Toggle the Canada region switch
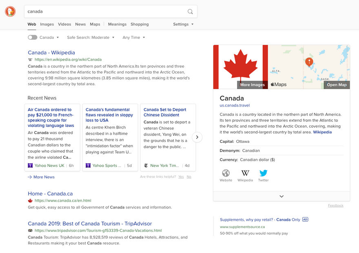The width and height of the screenshot is (359, 253). (x=33, y=37)
